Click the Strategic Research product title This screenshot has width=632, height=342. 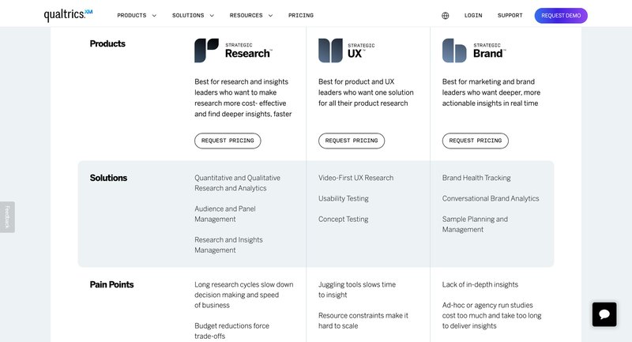[248, 51]
